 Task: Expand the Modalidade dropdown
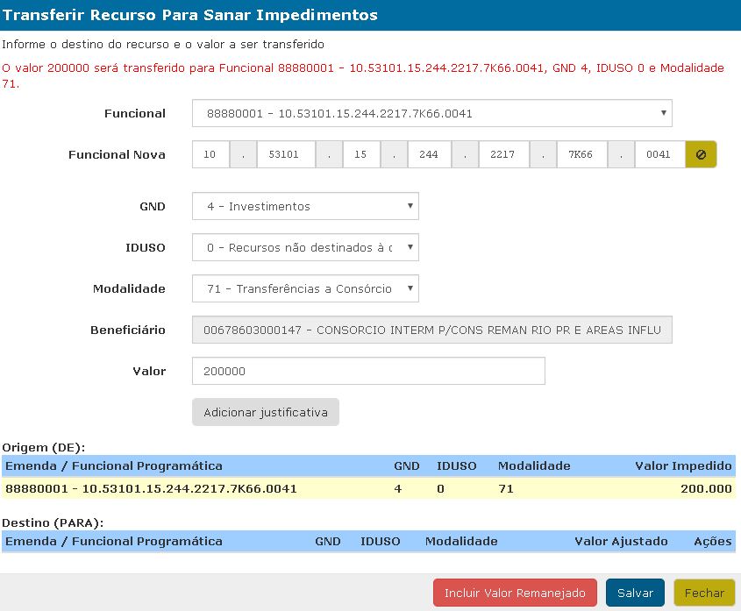pyautogui.click(x=305, y=288)
